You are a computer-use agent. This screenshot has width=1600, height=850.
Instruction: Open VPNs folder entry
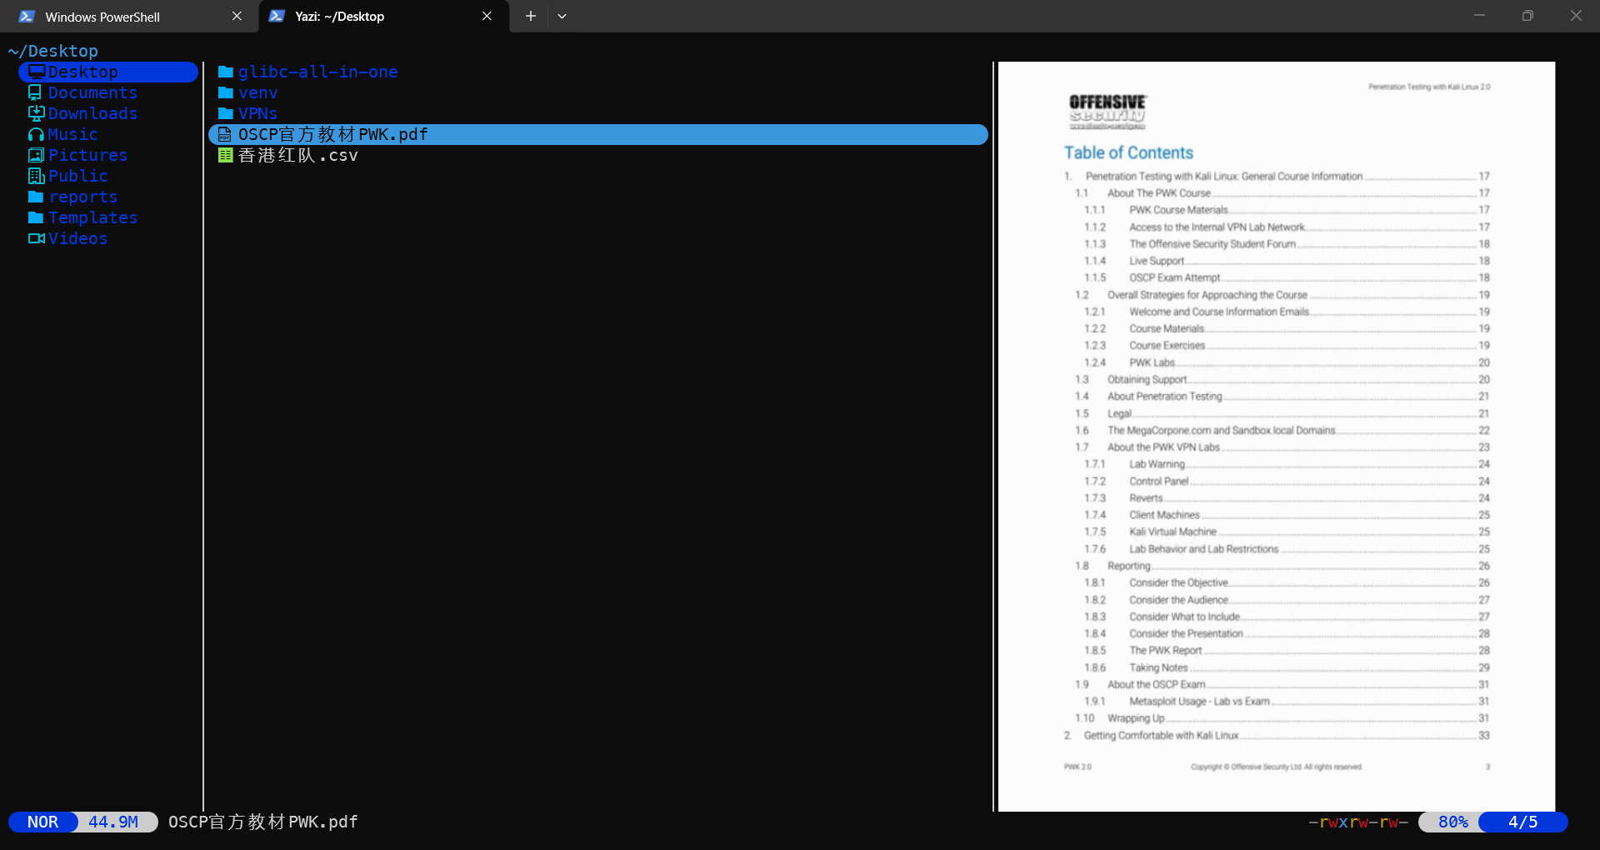[257, 113]
